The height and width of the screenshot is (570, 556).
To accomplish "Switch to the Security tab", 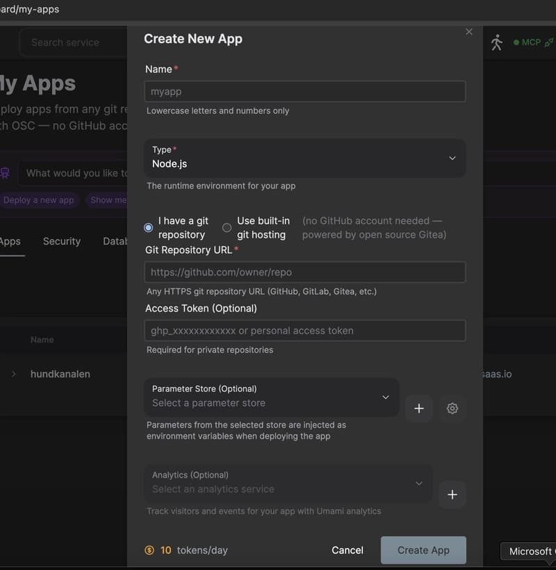I will tap(61, 241).
